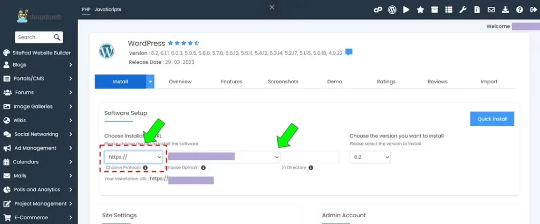Image resolution: width=540 pixels, height=224 pixels.
Task: Expand the Blogs category
Action: 38,65
